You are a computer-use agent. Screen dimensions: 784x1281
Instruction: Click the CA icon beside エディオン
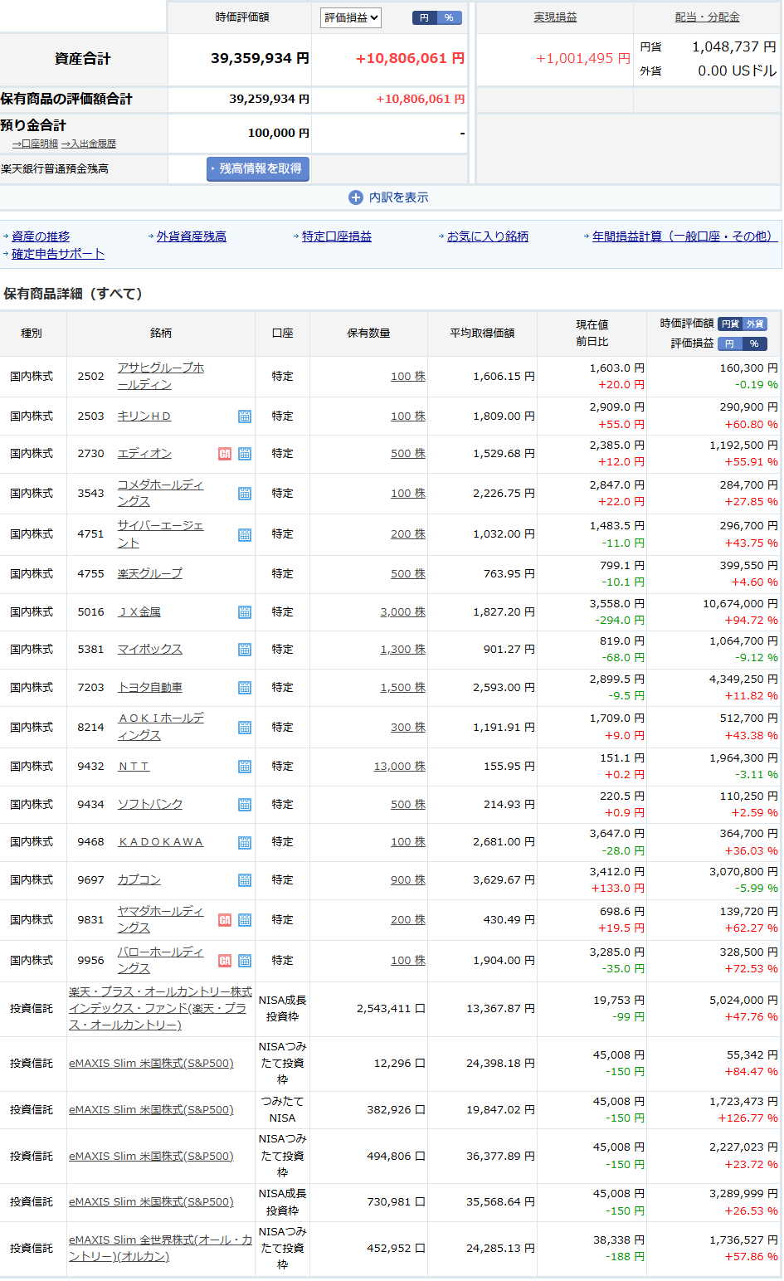225,454
